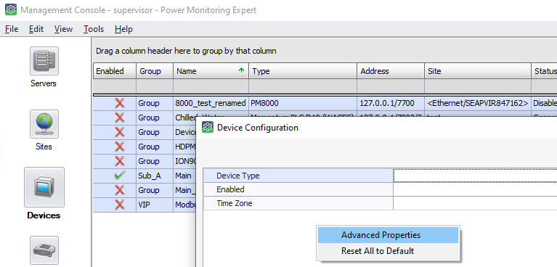Screen dimensions: 557x267
Task: Click the Device Configuration dialog gear icon
Action: tap(208, 128)
